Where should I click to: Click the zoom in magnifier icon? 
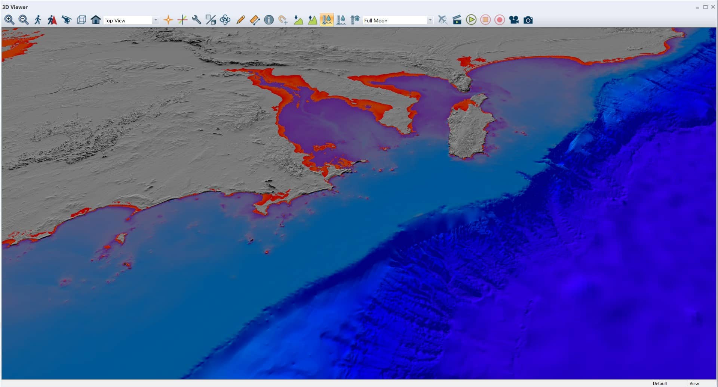pos(9,20)
